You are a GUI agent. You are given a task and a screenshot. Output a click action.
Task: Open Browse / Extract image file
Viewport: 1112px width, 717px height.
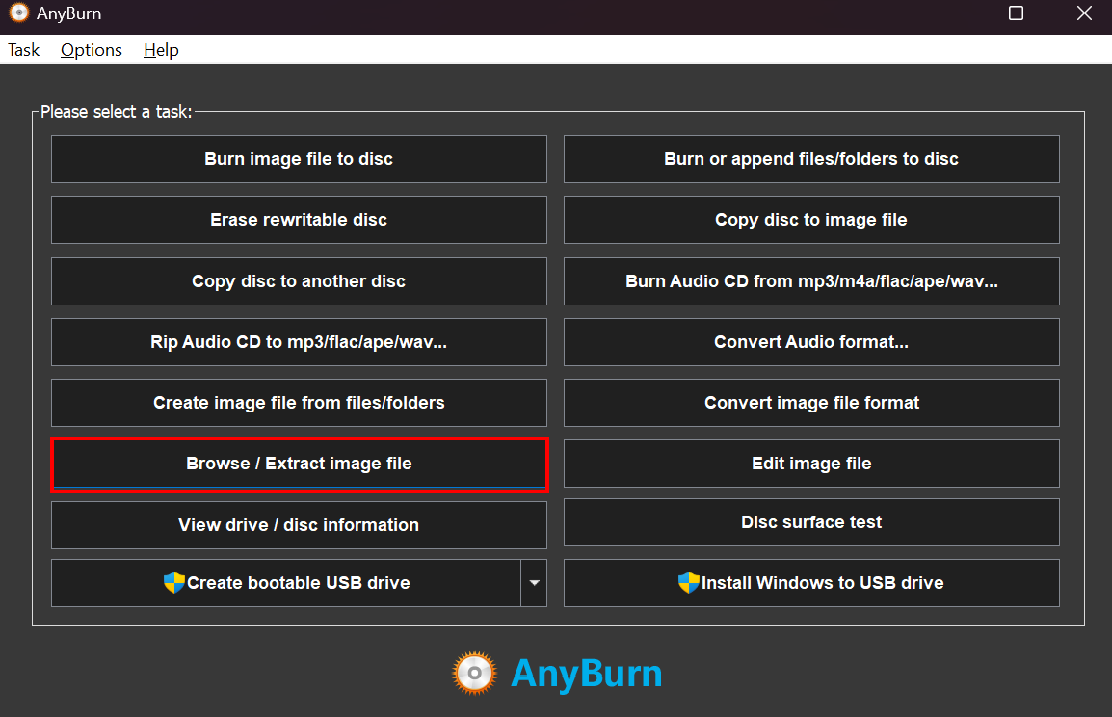pyautogui.click(x=299, y=464)
